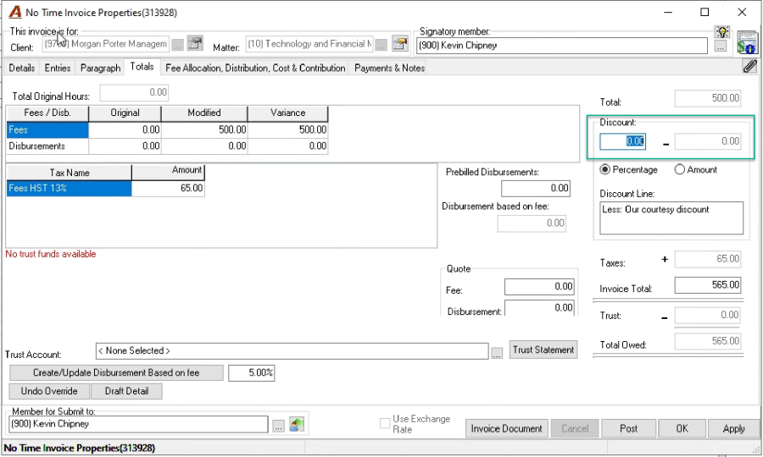Select the Disbursements row in the table
Screen dimensions: 763x457
click(167, 146)
